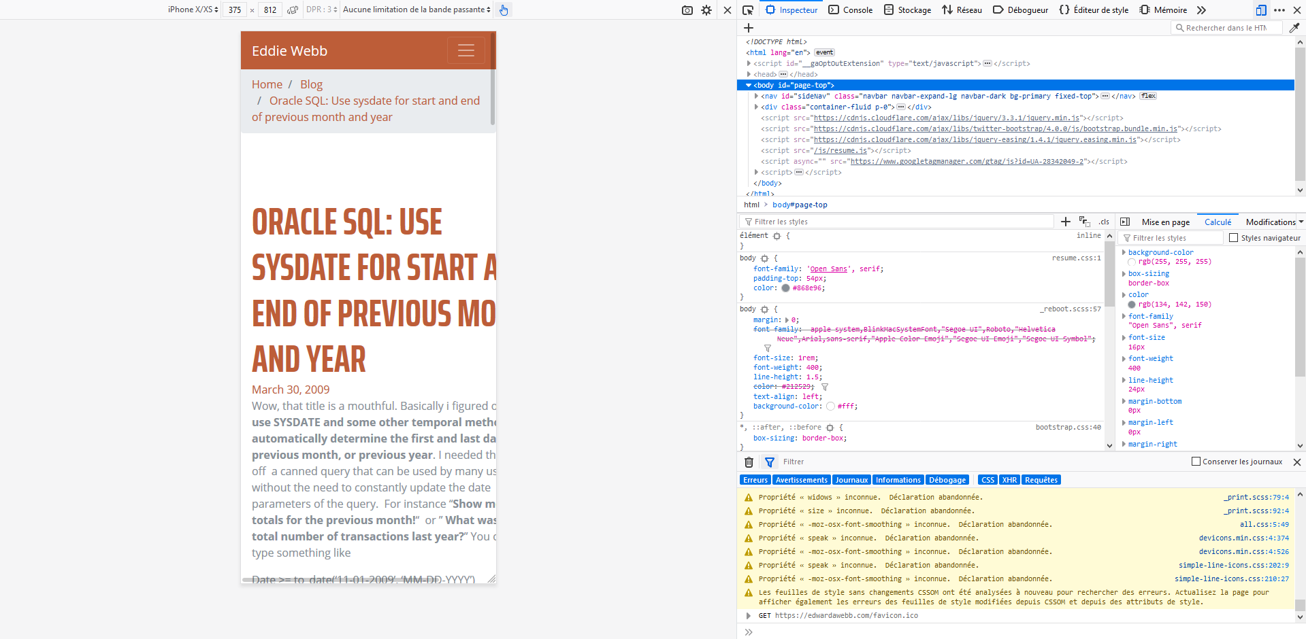
Task: Click the Eddie Webb site title
Action: pyautogui.click(x=289, y=51)
